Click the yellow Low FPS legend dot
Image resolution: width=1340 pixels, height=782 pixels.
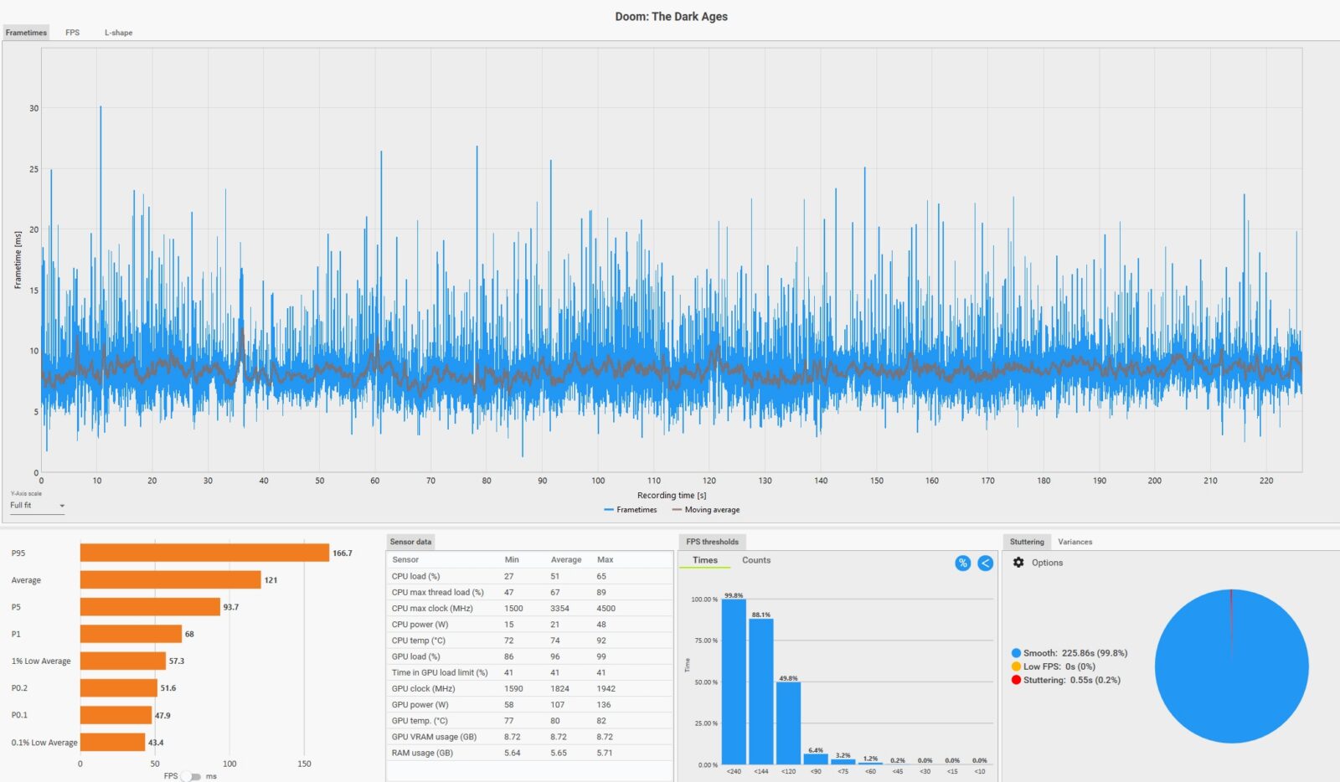coord(1016,666)
